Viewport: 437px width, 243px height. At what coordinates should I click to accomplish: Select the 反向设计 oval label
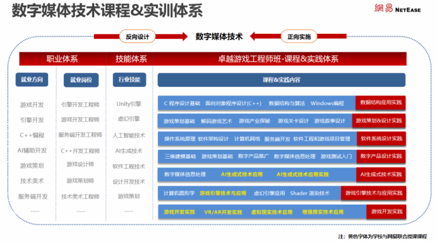point(138,37)
